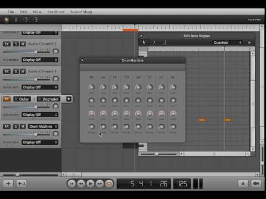Click the down scroll arrow in Edit Note Region
This screenshot has width=266, height=199.
(253, 149)
